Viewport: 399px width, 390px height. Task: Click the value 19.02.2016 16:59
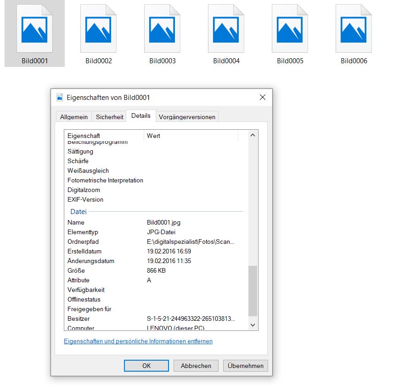tap(169, 251)
